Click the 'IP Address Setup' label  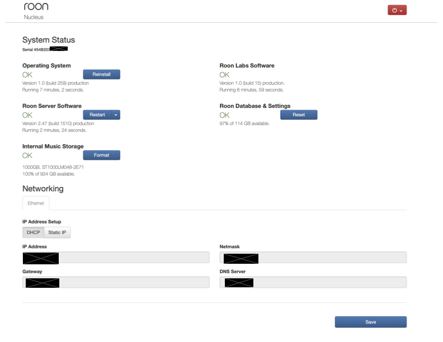(x=42, y=222)
